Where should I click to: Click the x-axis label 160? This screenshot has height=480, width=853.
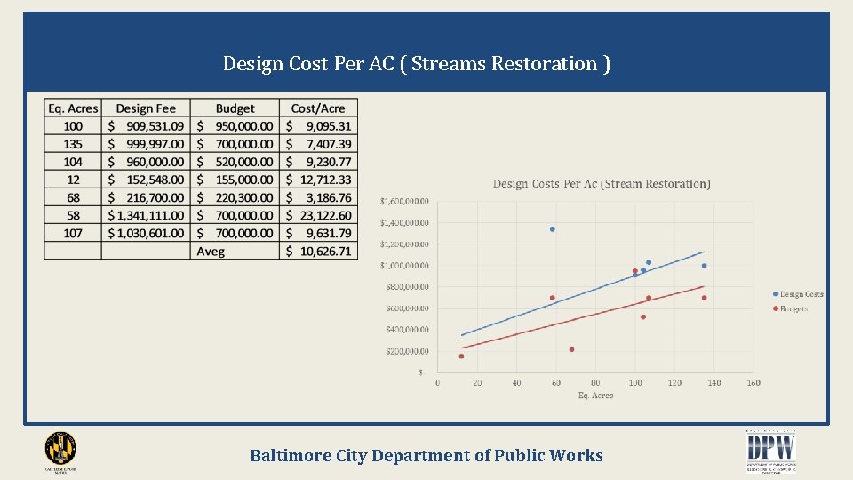tap(753, 383)
